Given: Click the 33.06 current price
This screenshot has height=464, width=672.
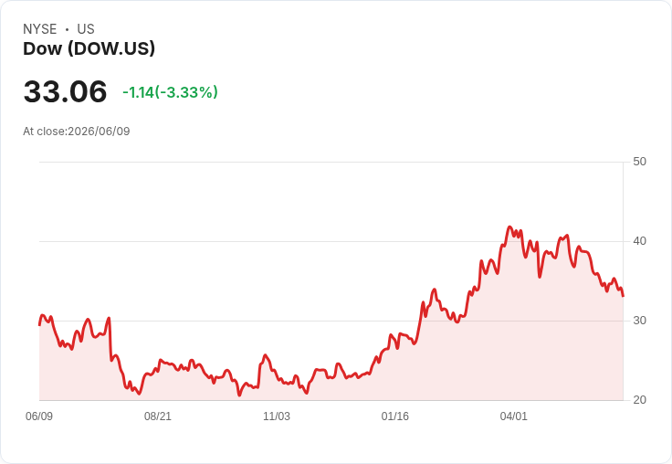Looking at the screenshot, I should click(x=65, y=91).
